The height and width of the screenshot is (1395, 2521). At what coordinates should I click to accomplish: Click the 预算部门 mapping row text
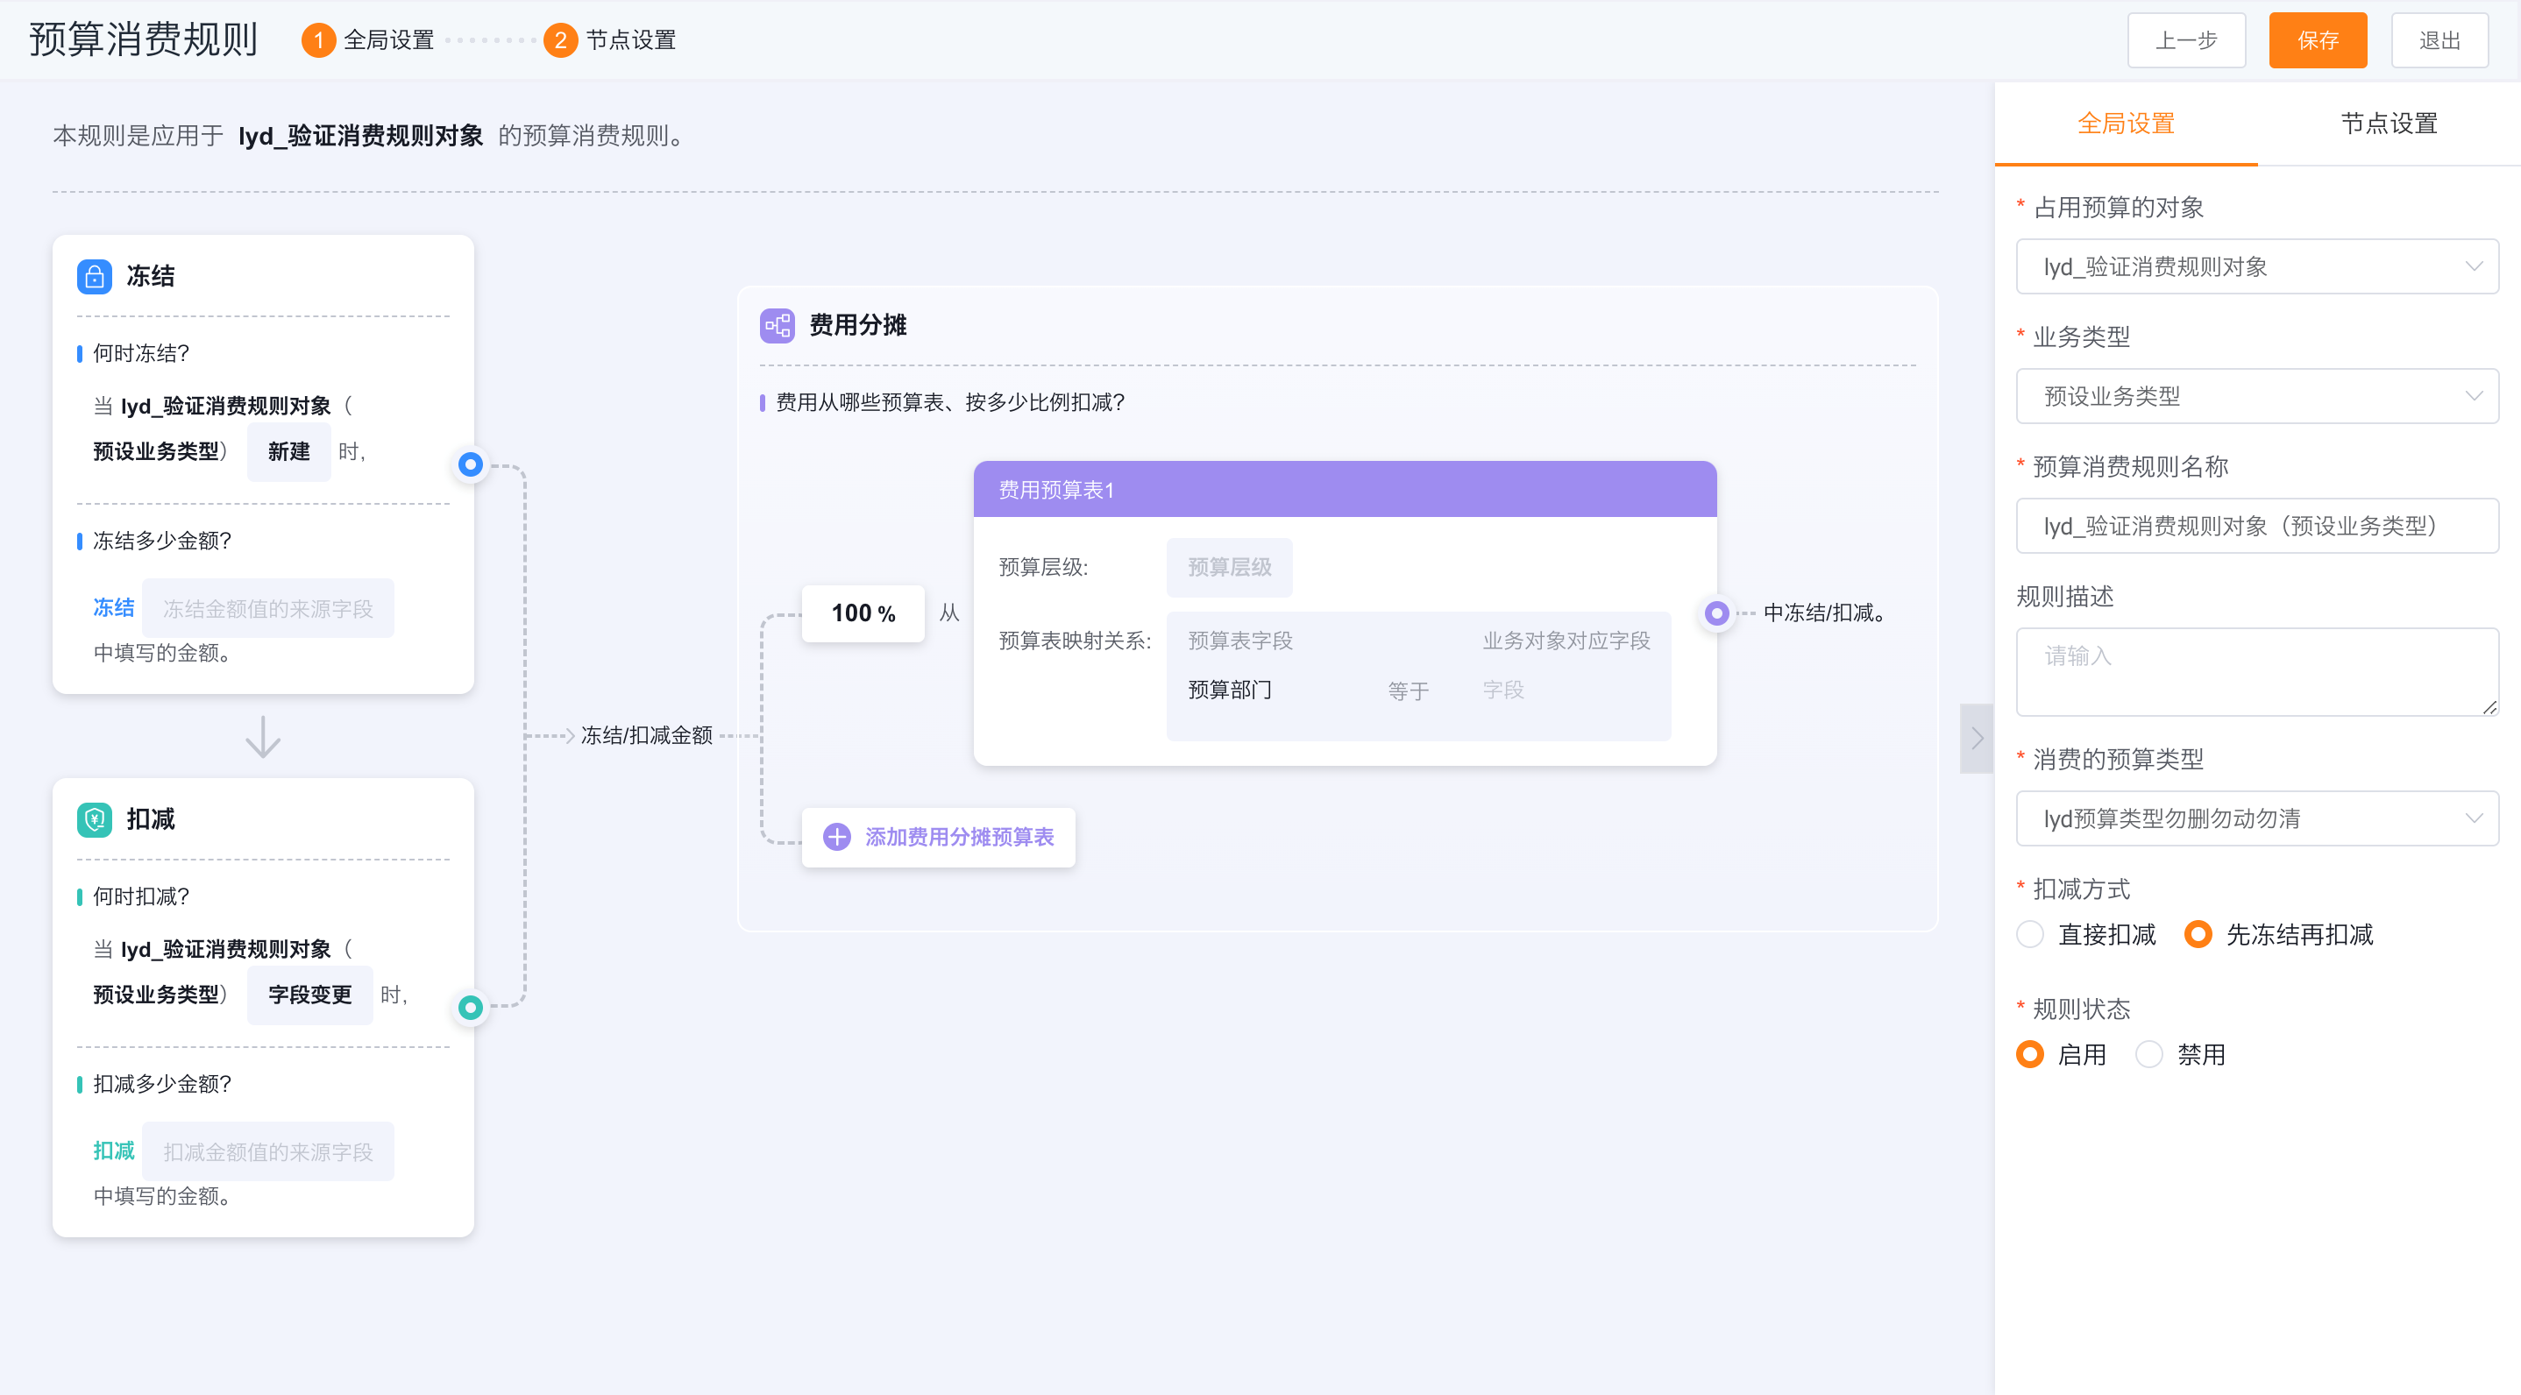[x=1229, y=690]
